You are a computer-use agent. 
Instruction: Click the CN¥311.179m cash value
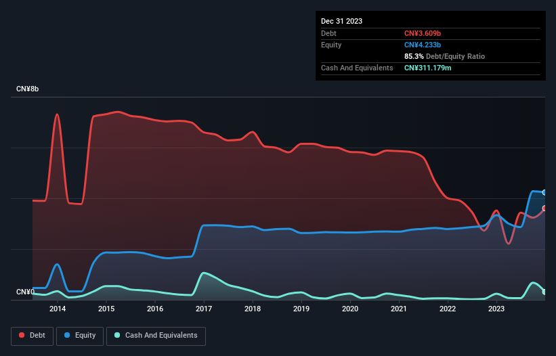(427, 68)
